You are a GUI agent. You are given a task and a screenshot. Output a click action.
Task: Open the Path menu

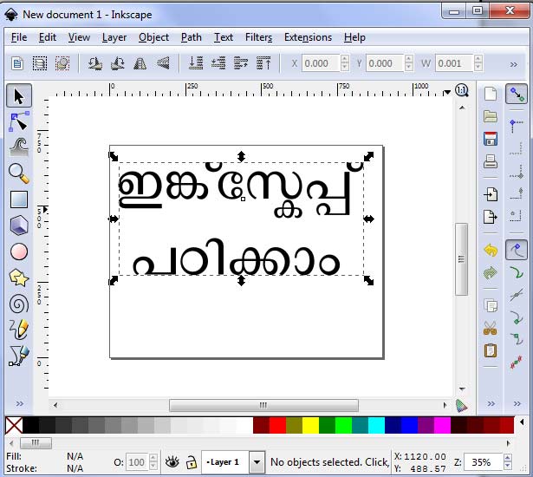[x=191, y=37]
